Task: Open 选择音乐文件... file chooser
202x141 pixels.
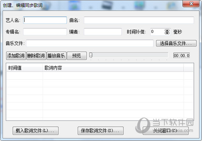Action: pos(176,43)
